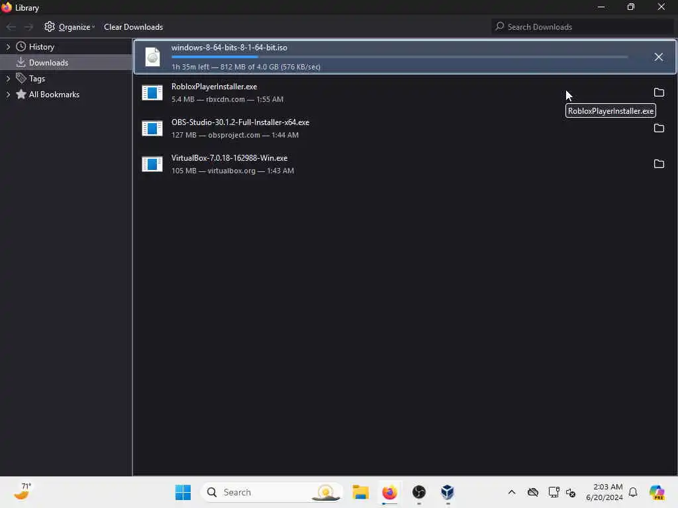Image resolution: width=678 pixels, height=508 pixels.
Task: Click the back arrow in toolbar
Action: (11, 26)
